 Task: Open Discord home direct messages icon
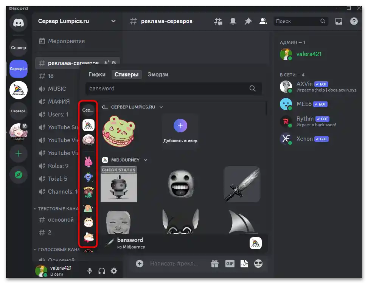tap(18, 23)
